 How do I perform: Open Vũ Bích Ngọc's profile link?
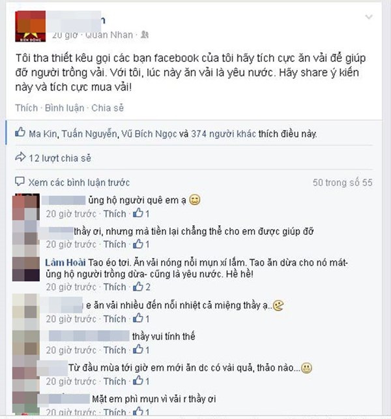149,134
